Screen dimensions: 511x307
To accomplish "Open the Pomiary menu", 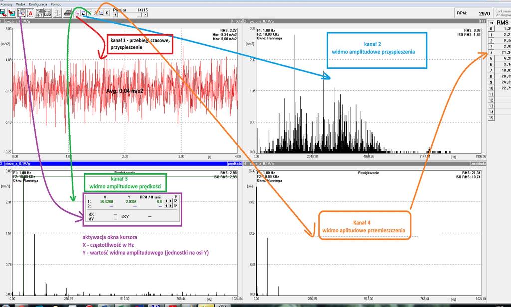I will [6, 4].
